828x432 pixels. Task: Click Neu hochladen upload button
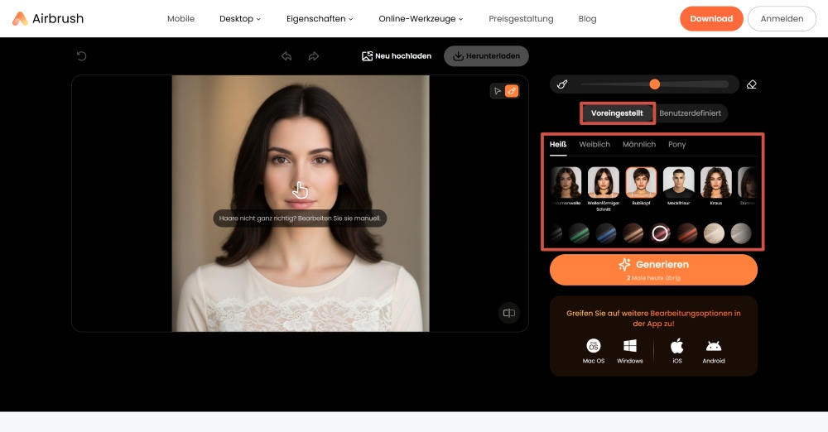(x=397, y=56)
